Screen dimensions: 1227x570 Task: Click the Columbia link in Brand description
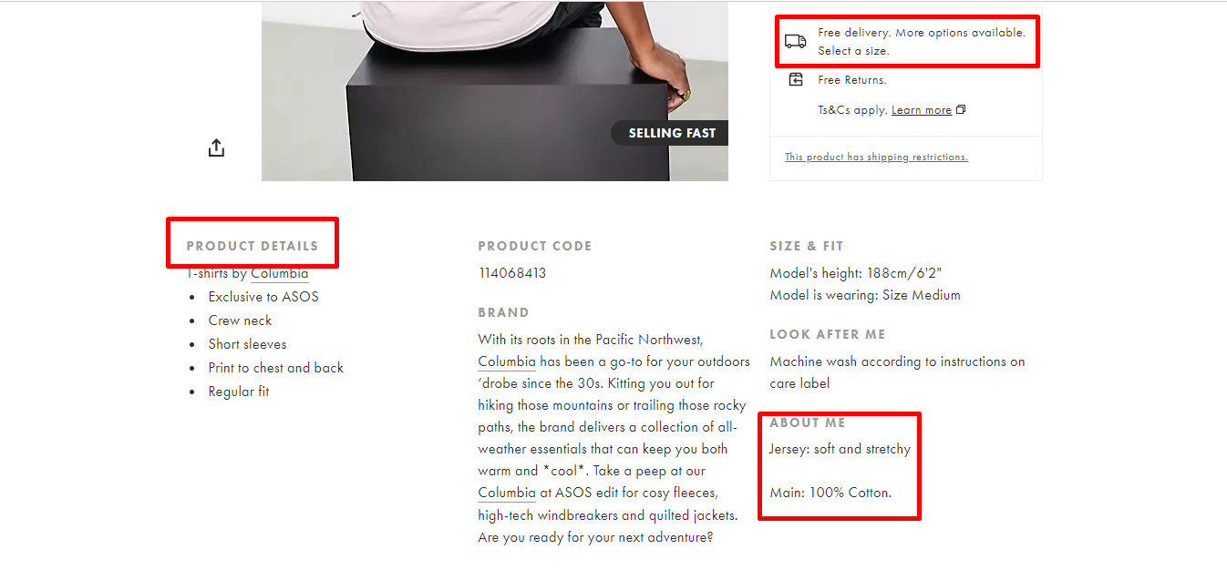507,361
